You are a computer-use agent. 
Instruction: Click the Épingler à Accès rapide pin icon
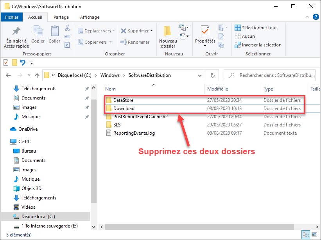coord(16,31)
